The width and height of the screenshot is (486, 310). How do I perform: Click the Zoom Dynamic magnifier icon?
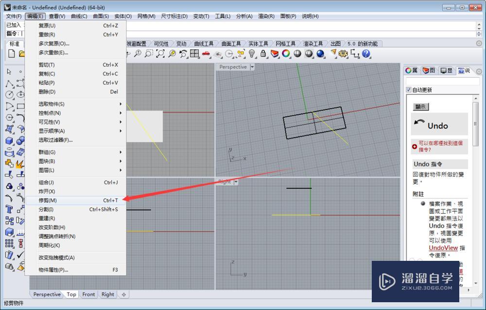pyautogui.click(x=138, y=54)
